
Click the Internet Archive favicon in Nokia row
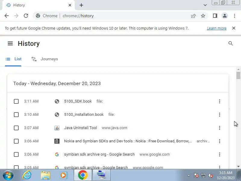click(57, 141)
